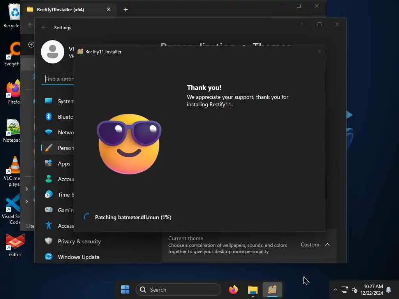Open Apps section in Settings
Image resolution: width=399 pixels, height=299 pixels.
pyautogui.click(x=58, y=164)
